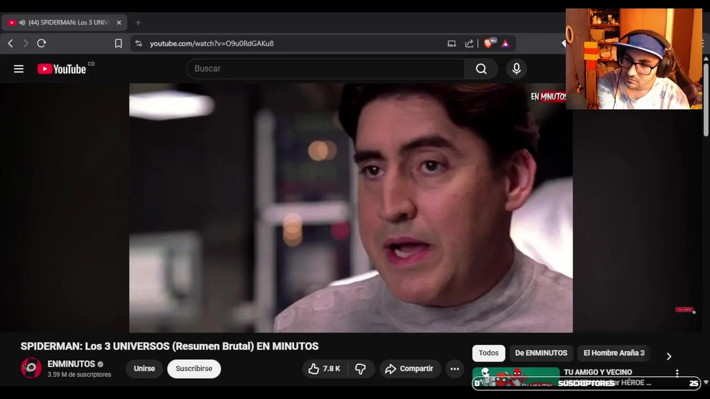Click the youtube.com address bar URL

(x=212, y=43)
